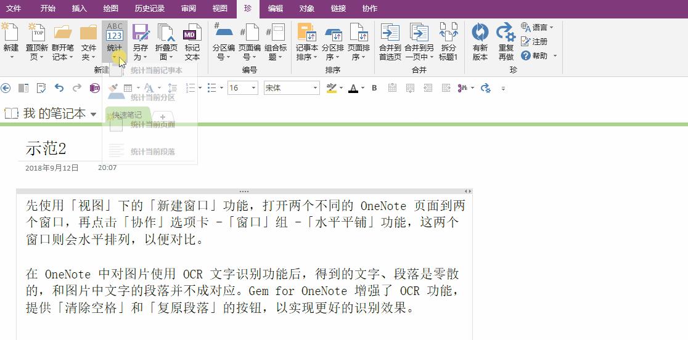Click the to-do tag checkbox icon in quick toolbar

[41, 88]
